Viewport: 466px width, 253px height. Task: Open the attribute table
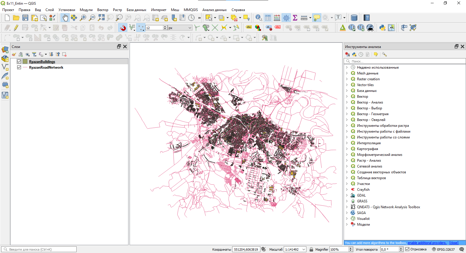[x=268, y=18]
